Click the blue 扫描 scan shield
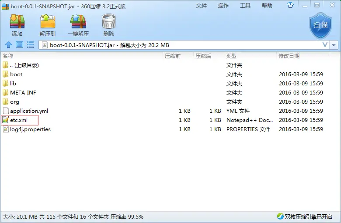 click(320, 26)
